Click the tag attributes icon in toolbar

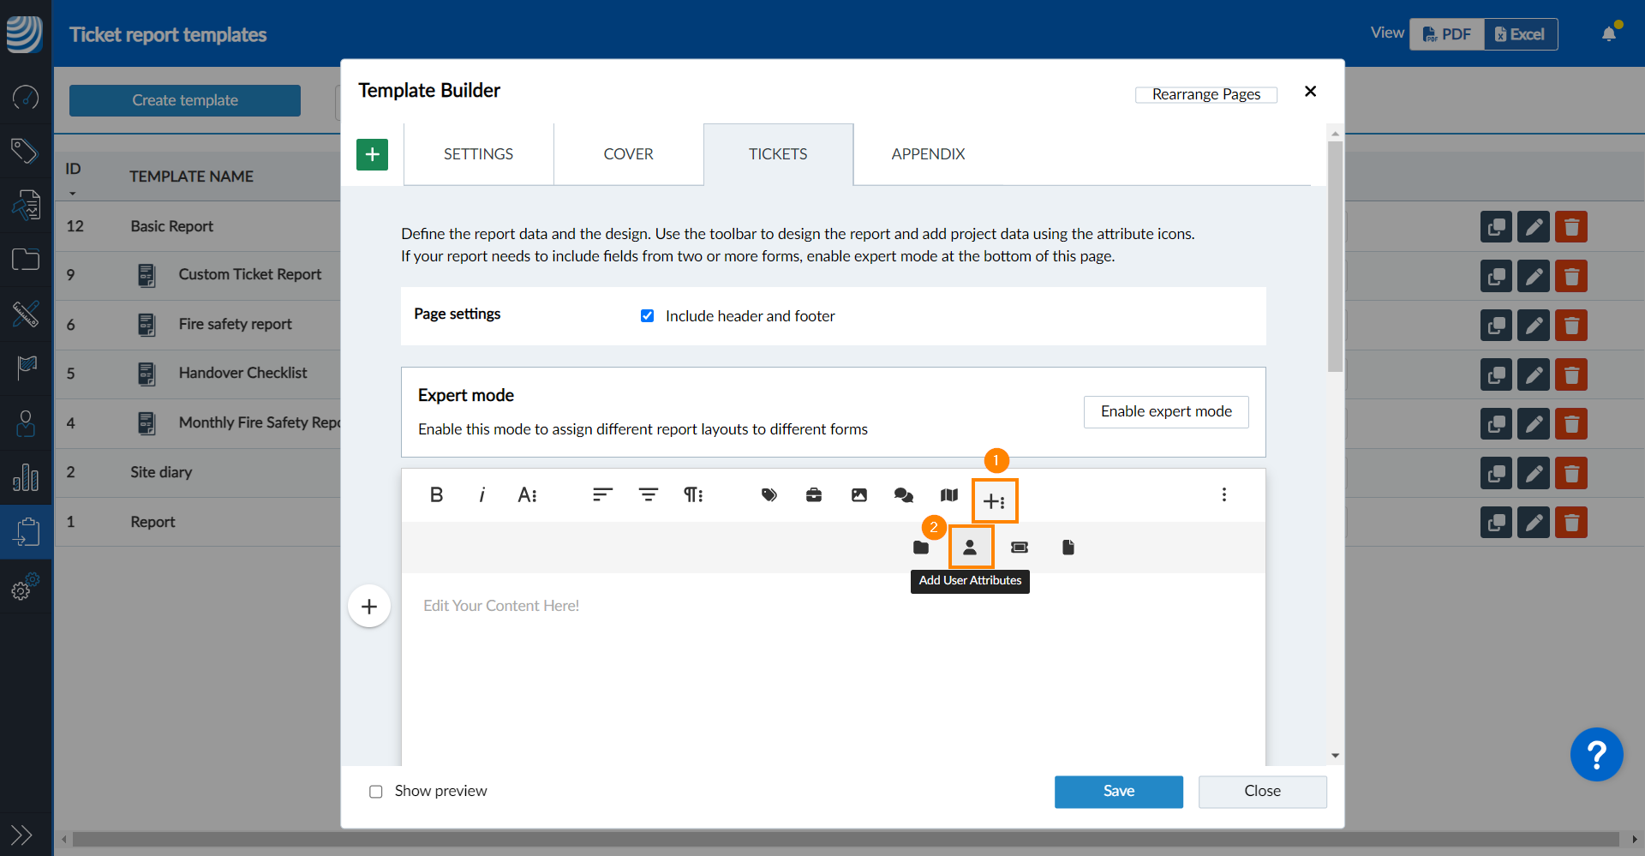[769, 495]
